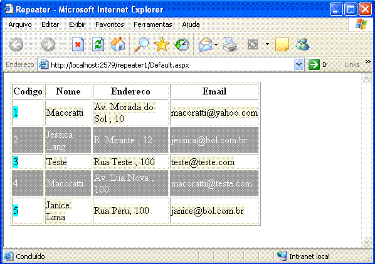Click the vertical scrollbar down arrow
The image size is (375, 264).
coord(367,242)
